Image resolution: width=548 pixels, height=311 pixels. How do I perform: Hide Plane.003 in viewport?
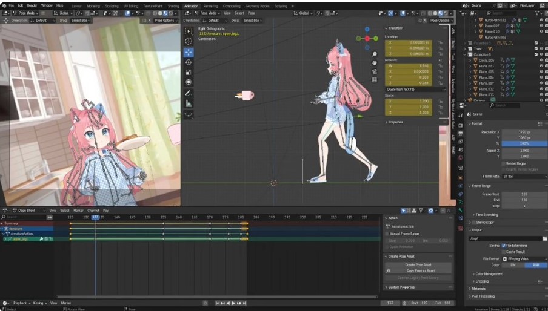coord(541,66)
